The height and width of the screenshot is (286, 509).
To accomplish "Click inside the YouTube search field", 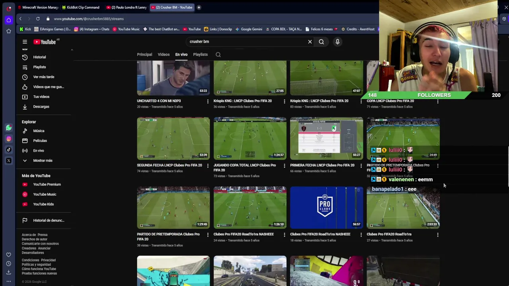I will tap(247, 41).
